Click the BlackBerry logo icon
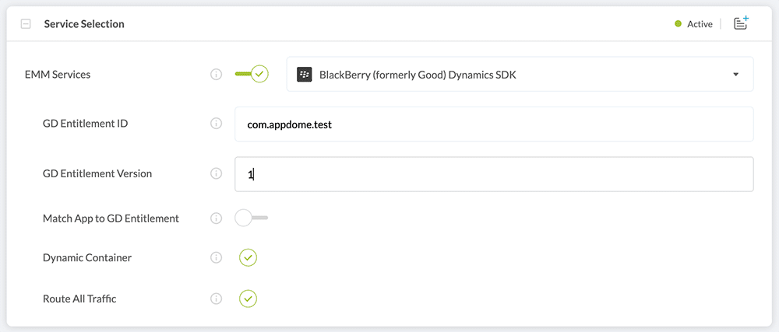This screenshot has height=332, width=779. coord(305,75)
